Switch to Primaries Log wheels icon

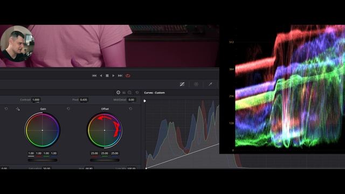(x=129, y=93)
